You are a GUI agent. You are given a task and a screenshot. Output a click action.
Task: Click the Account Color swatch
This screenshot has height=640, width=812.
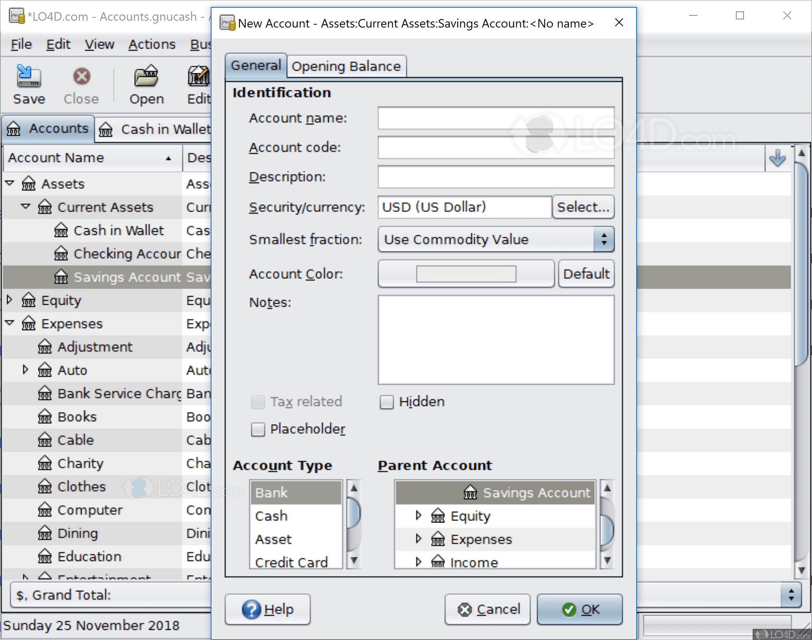[465, 273]
